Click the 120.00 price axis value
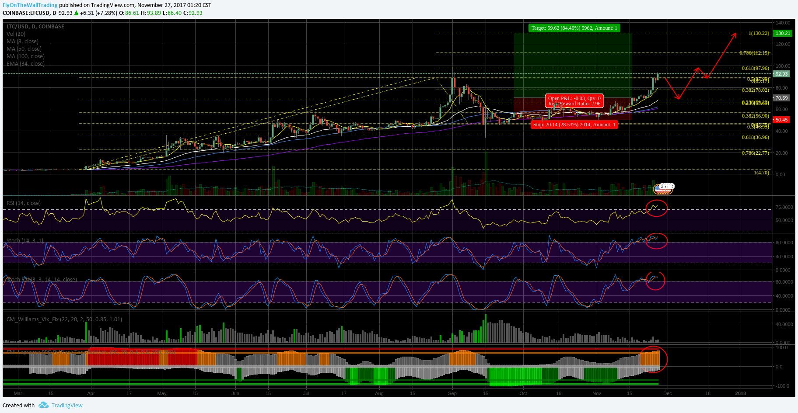 (x=783, y=44)
